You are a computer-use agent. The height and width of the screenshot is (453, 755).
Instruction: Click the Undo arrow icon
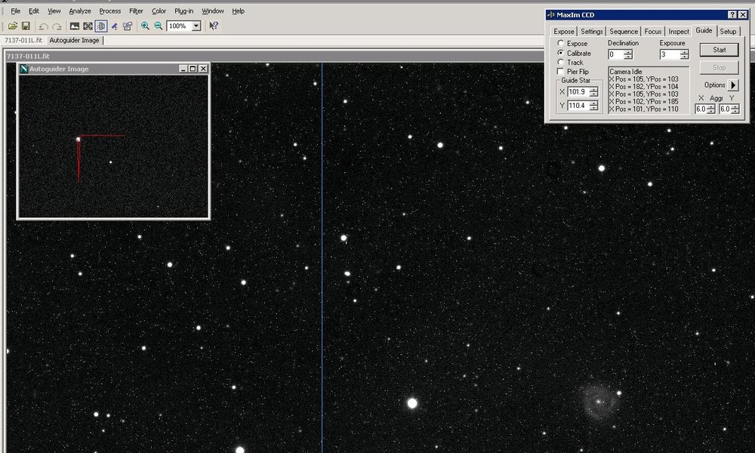coord(43,26)
